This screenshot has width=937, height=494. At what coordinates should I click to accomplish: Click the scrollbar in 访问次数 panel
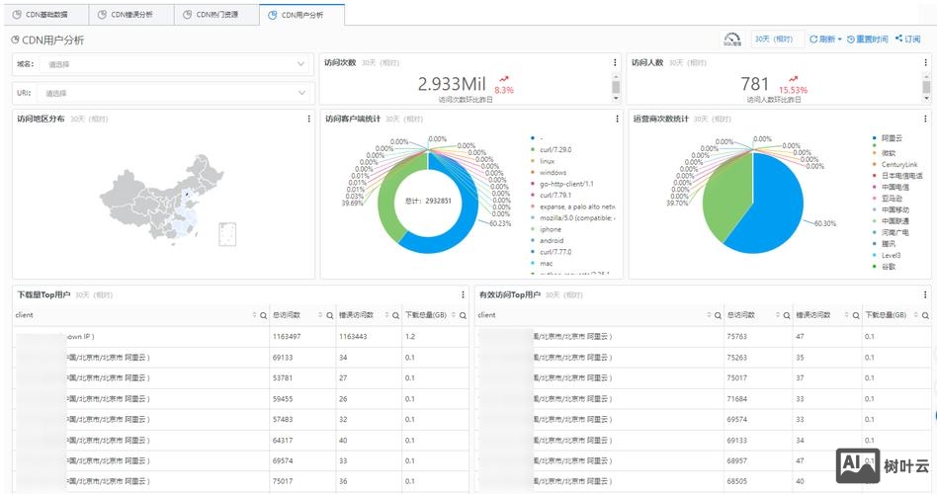(617, 86)
